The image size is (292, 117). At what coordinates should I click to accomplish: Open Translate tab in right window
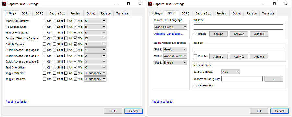click(x=268, y=13)
